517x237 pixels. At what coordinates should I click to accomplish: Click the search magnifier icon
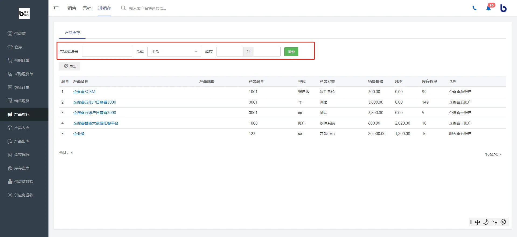click(123, 8)
